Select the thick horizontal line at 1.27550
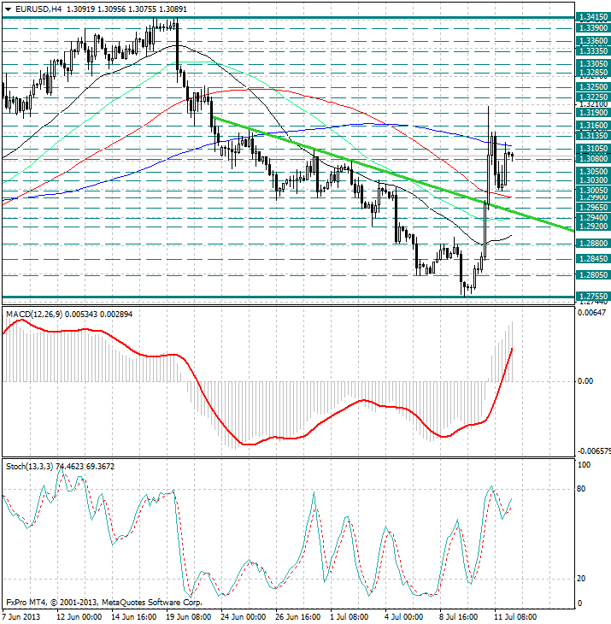The image size is (611, 624). click(x=288, y=297)
